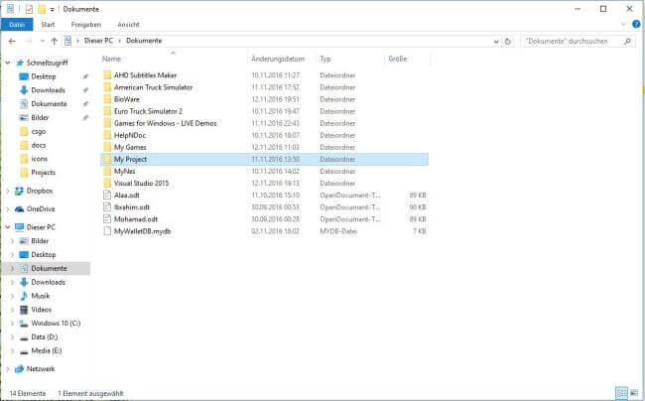Switch to large icons view in status bar
Screen dimensions: 645x401
click(x=634, y=393)
